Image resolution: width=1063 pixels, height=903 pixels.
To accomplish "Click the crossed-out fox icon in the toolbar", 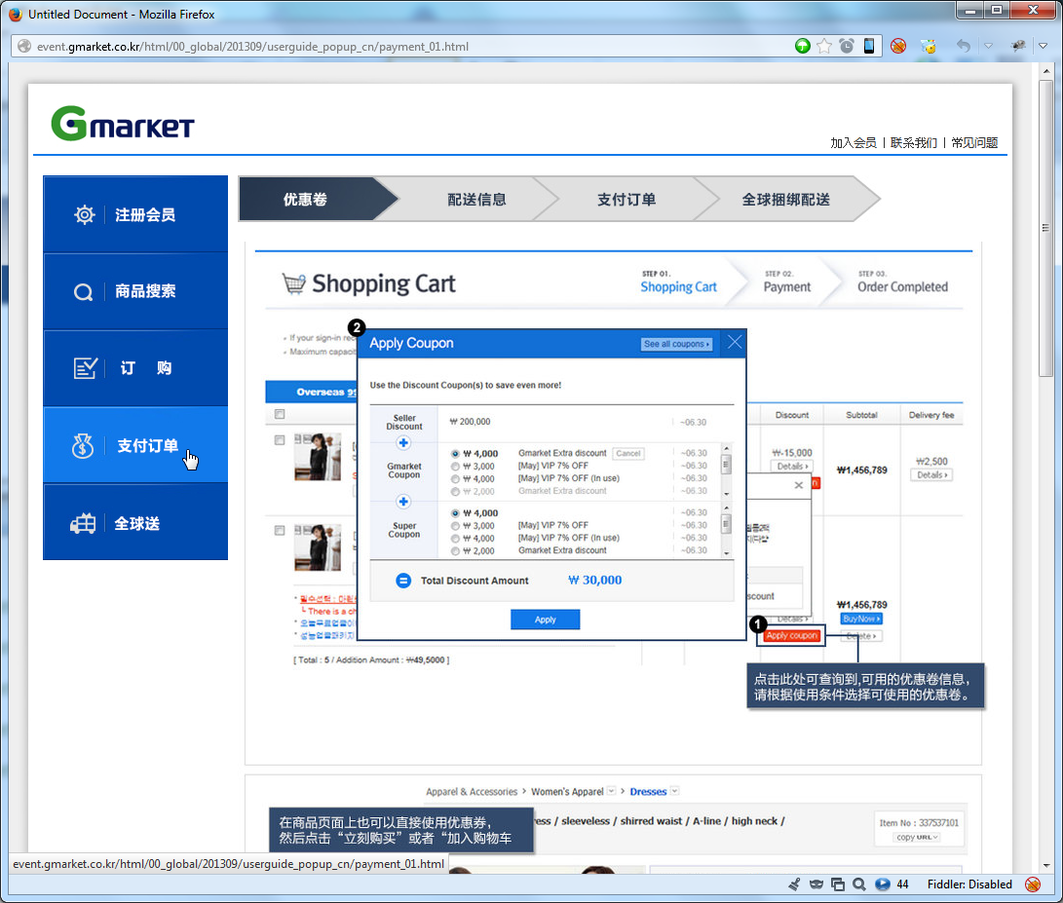I will (x=898, y=46).
